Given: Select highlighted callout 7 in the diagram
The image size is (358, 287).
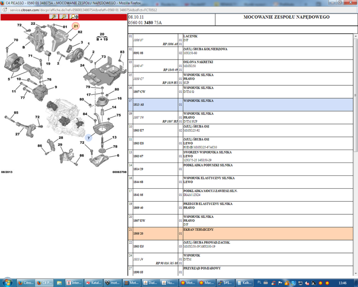Looking at the screenshot, I should pos(89,138).
